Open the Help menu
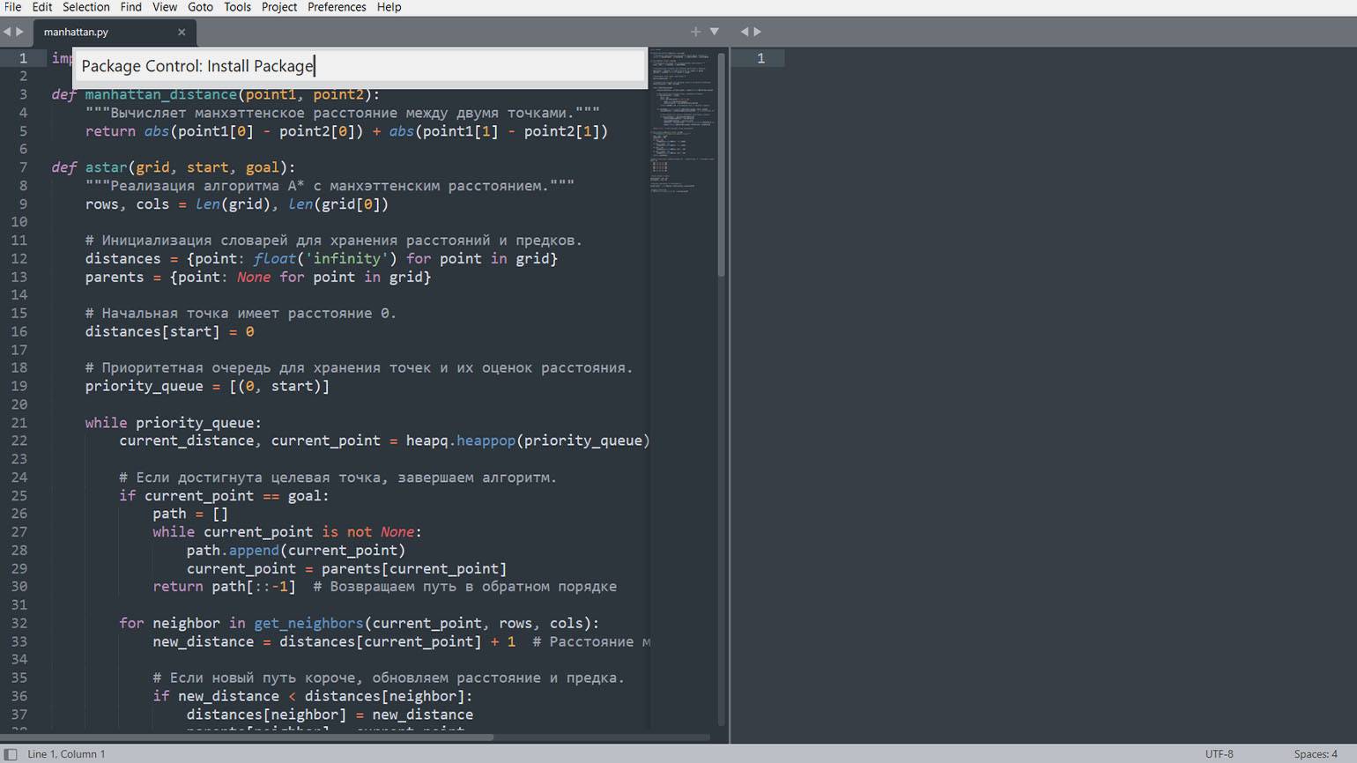This screenshot has width=1357, height=763. [x=389, y=7]
